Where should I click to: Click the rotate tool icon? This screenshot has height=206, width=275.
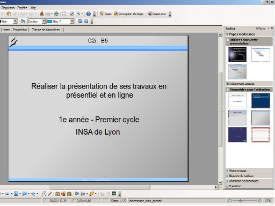coord(77,194)
